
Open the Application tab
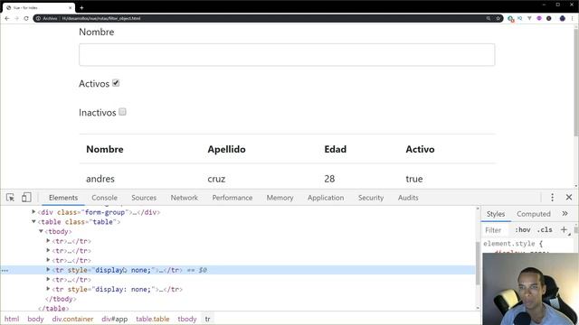pyautogui.click(x=326, y=198)
